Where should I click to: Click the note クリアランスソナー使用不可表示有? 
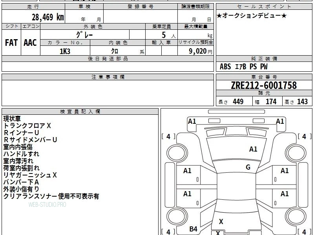click(51, 196)
